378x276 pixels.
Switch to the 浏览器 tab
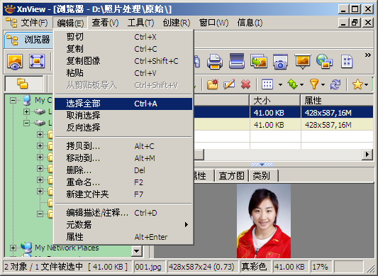tap(29, 40)
